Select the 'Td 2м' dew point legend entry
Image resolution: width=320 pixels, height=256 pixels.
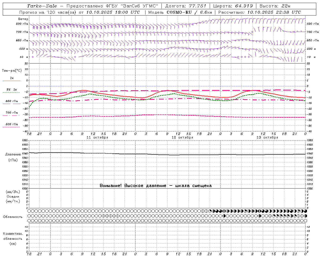(x=11, y=89)
